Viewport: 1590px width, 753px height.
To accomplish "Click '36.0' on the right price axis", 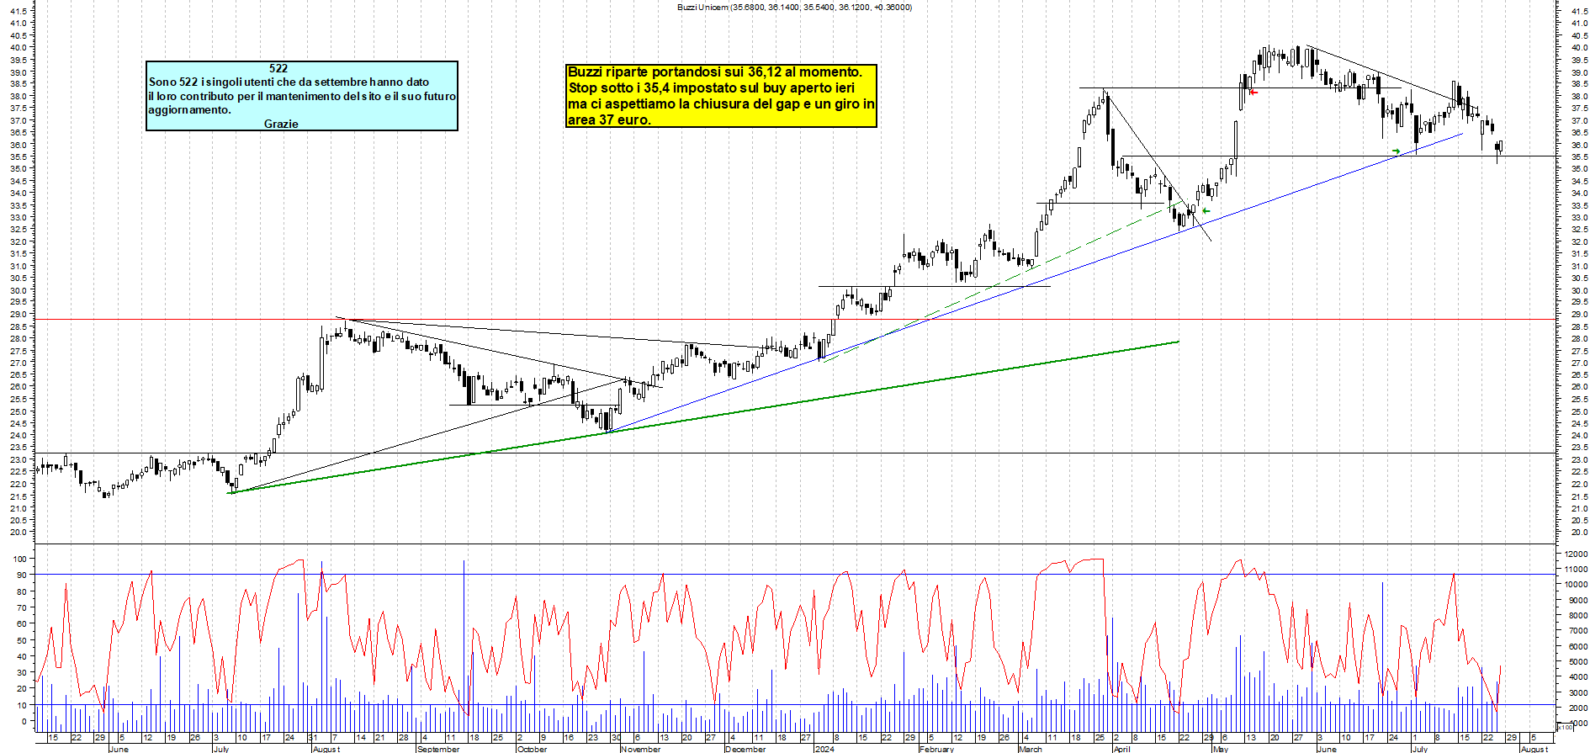I will tap(1578, 145).
